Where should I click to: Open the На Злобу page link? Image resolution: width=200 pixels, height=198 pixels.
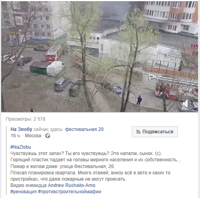21,129
